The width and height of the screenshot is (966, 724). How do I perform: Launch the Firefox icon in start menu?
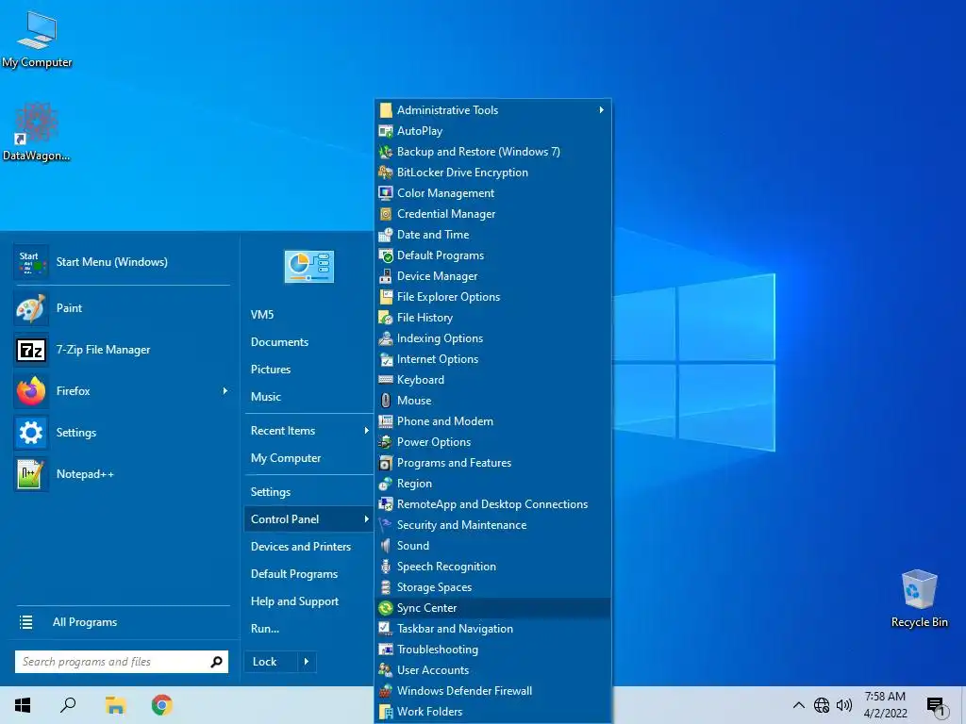click(x=31, y=391)
